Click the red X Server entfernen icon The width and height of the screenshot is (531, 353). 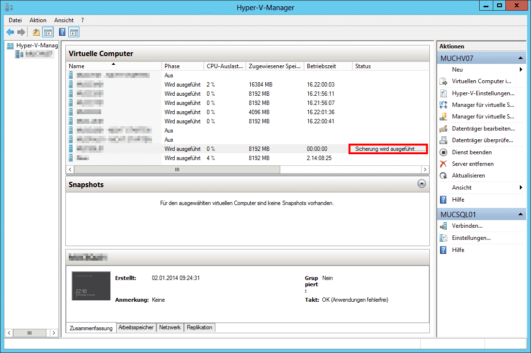point(443,164)
